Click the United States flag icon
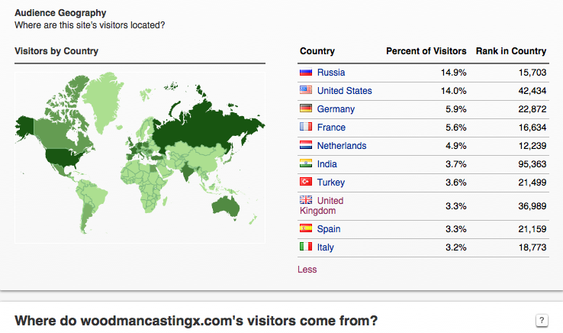This screenshot has width=563, height=333. 306,91
